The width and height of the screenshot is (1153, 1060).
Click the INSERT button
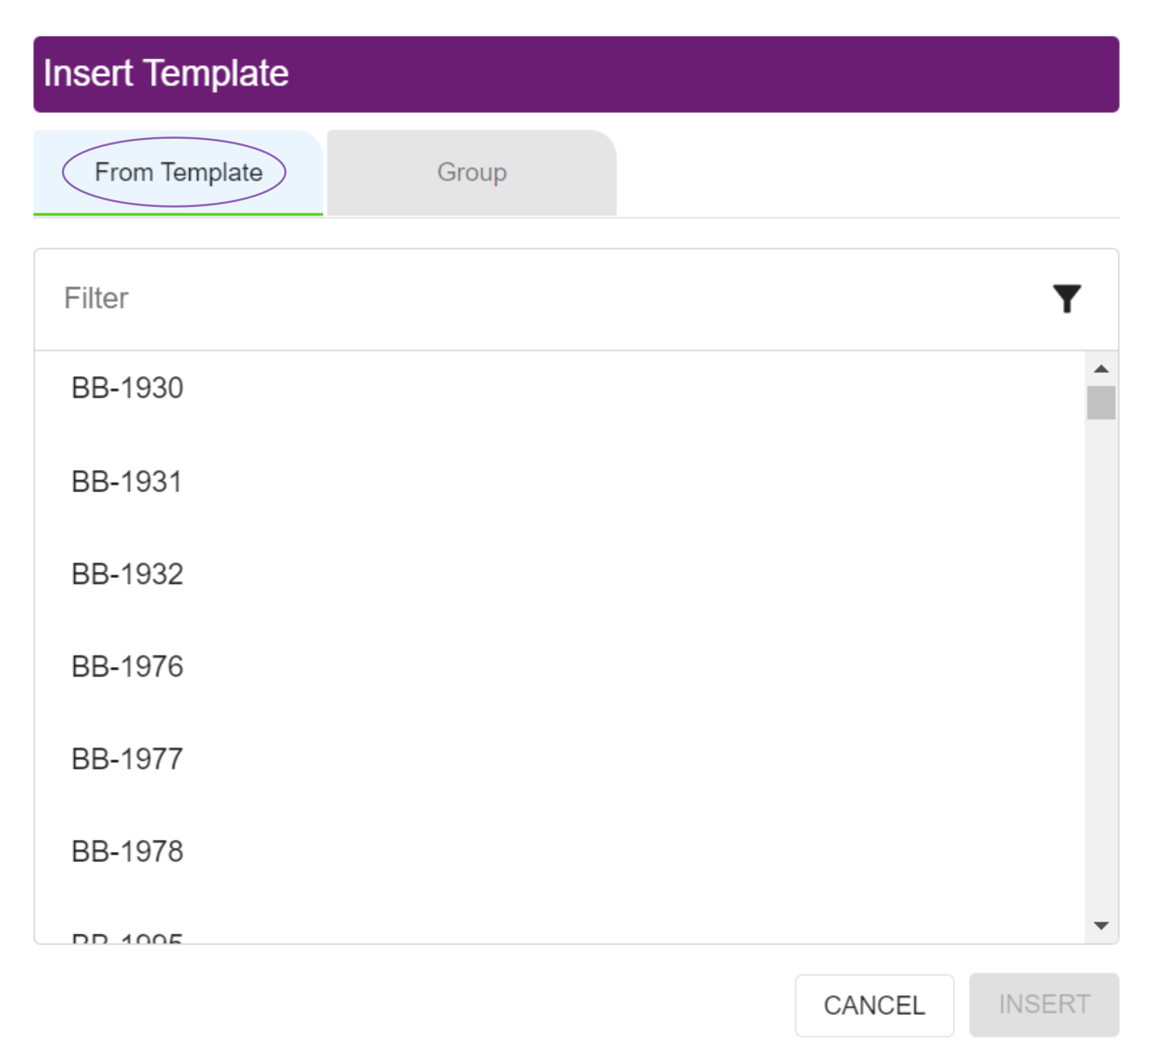point(1044,1005)
